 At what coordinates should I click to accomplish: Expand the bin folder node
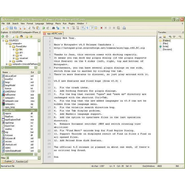pos(14,49)
